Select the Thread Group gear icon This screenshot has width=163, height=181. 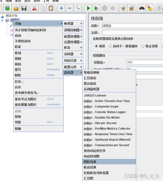pyautogui.click(x=7, y=20)
